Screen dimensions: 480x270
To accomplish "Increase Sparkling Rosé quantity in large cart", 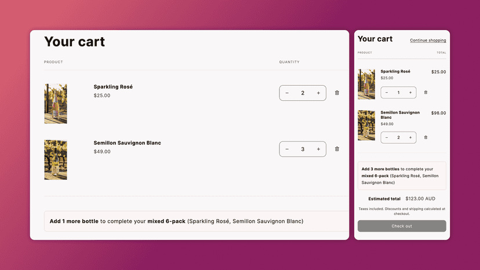I will coord(318,93).
